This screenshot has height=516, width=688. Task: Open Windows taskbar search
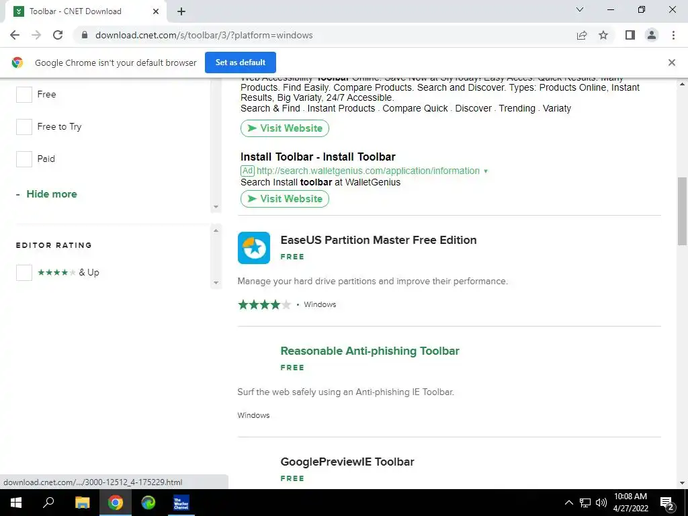point(48,503)
